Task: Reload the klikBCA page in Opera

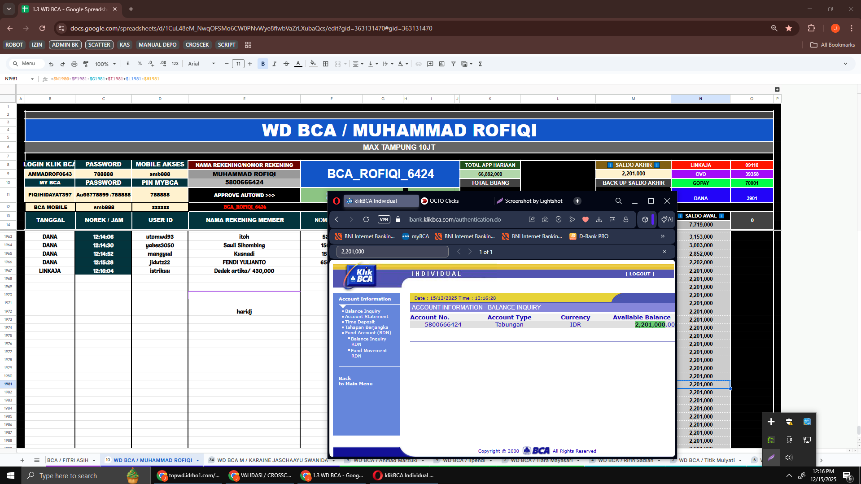Action: (366, 219)
